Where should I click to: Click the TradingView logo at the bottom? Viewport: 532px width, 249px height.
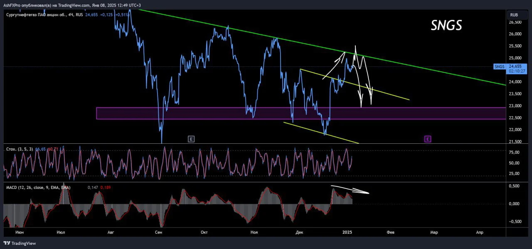coord(20,243)
